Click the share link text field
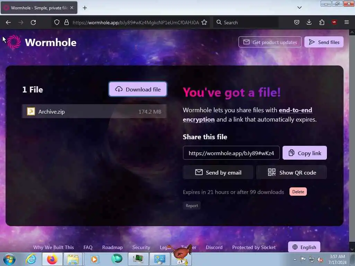 (x=231, y=153)
